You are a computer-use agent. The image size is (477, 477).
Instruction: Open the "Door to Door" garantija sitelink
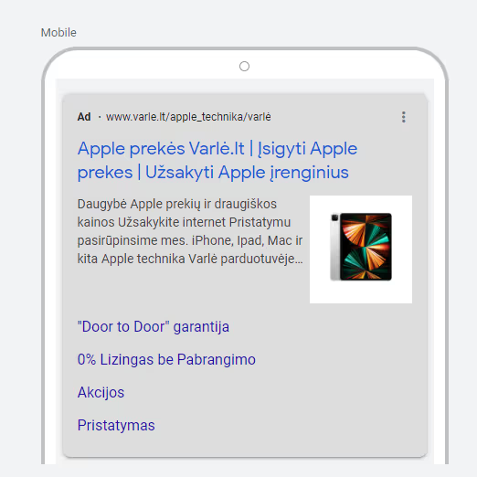pos(154,326)
